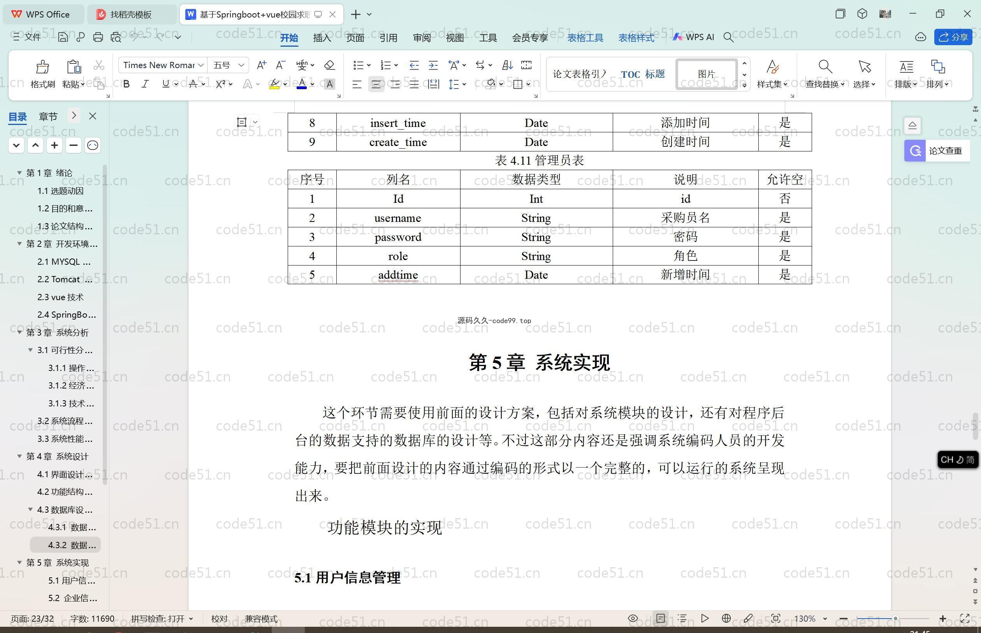Toggle page layout view in status bar
This screenshot has height=633, width=981.
(661, 618)
